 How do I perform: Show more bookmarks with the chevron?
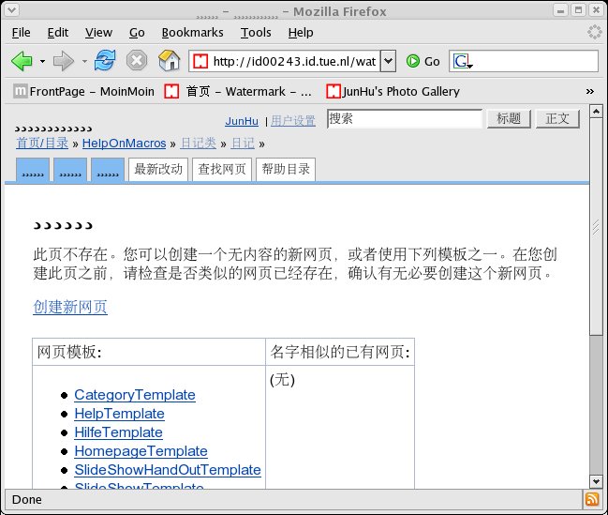pos(590,91)
